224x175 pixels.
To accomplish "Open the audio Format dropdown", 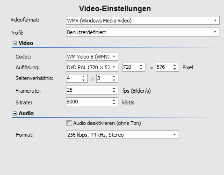I will [123, 135].
